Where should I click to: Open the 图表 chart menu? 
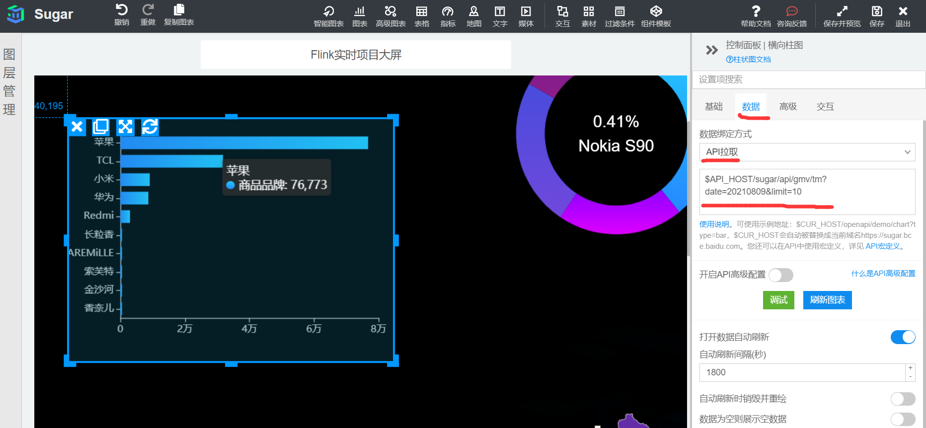360,16
